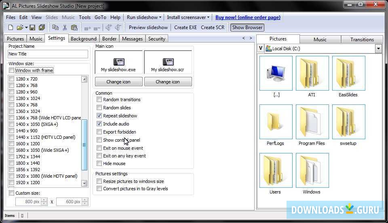Screen dimensions: 388x223
Task: Open the Edit menu
Action: point(23,17)
